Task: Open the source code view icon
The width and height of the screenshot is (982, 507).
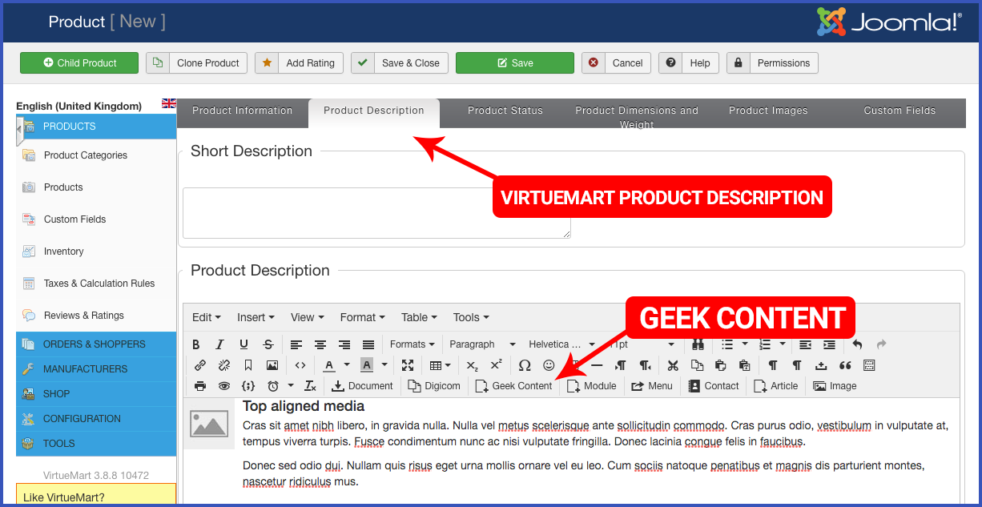Action: (300, 365)
